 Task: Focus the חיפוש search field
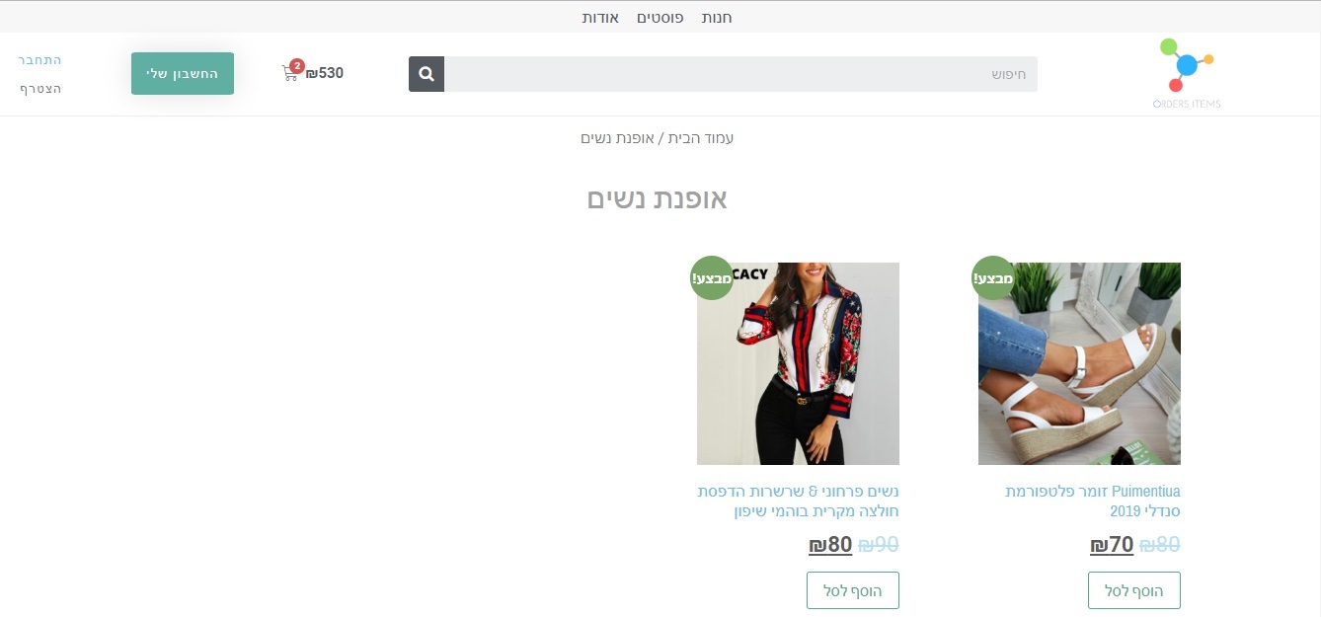tap(740, 74)
